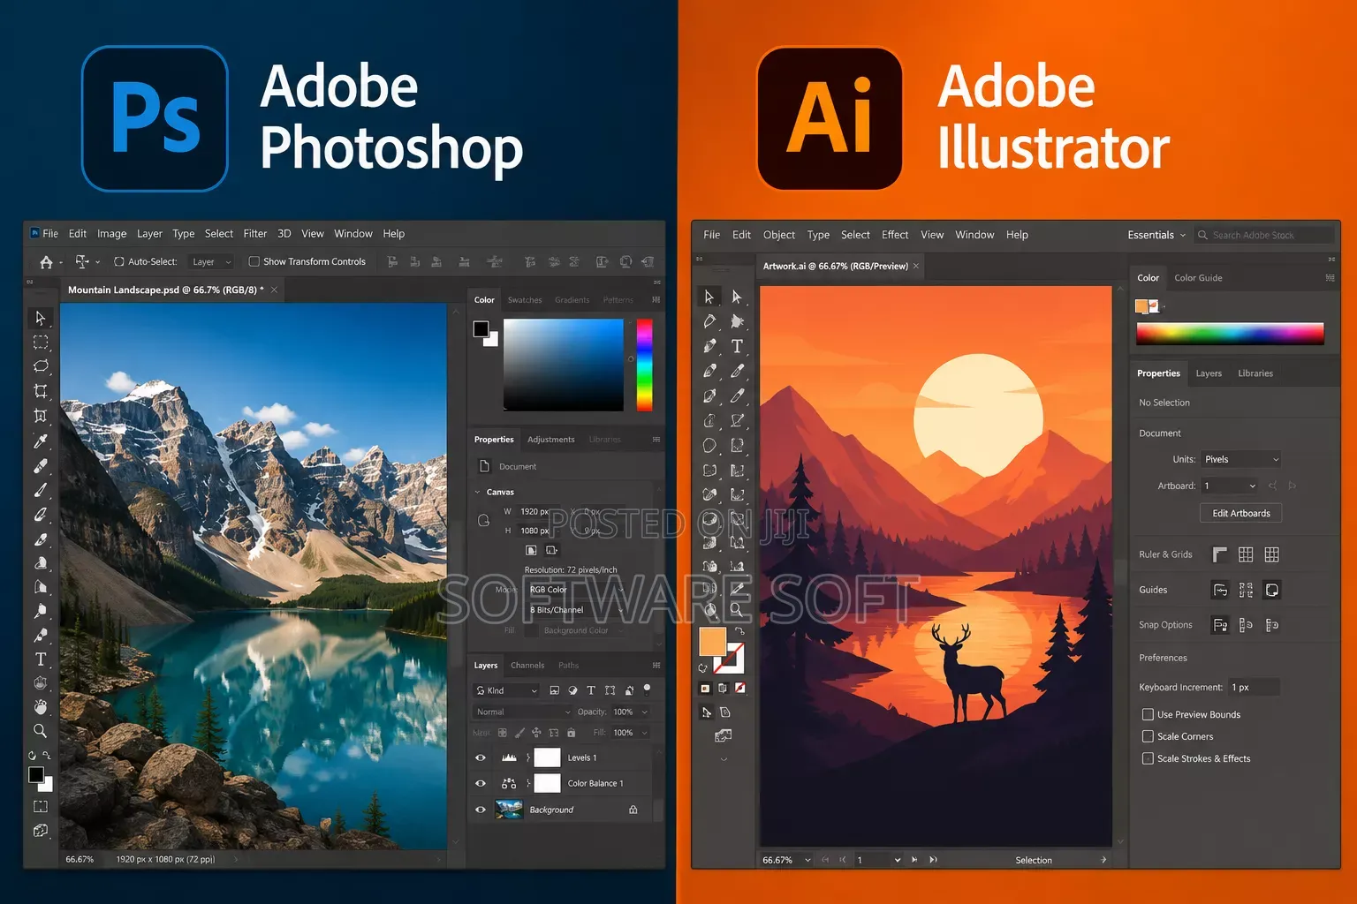Open Auto-Select Layer dropdown
Screen dimensions: 1357x904
(x=211, y=262)
